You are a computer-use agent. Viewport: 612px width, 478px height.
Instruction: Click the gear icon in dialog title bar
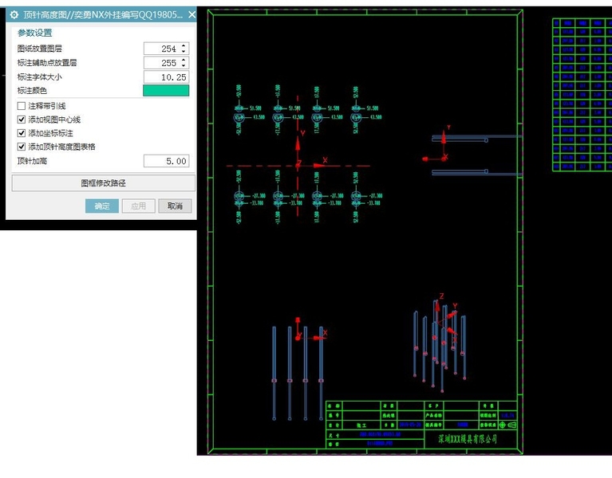(13, 15)
